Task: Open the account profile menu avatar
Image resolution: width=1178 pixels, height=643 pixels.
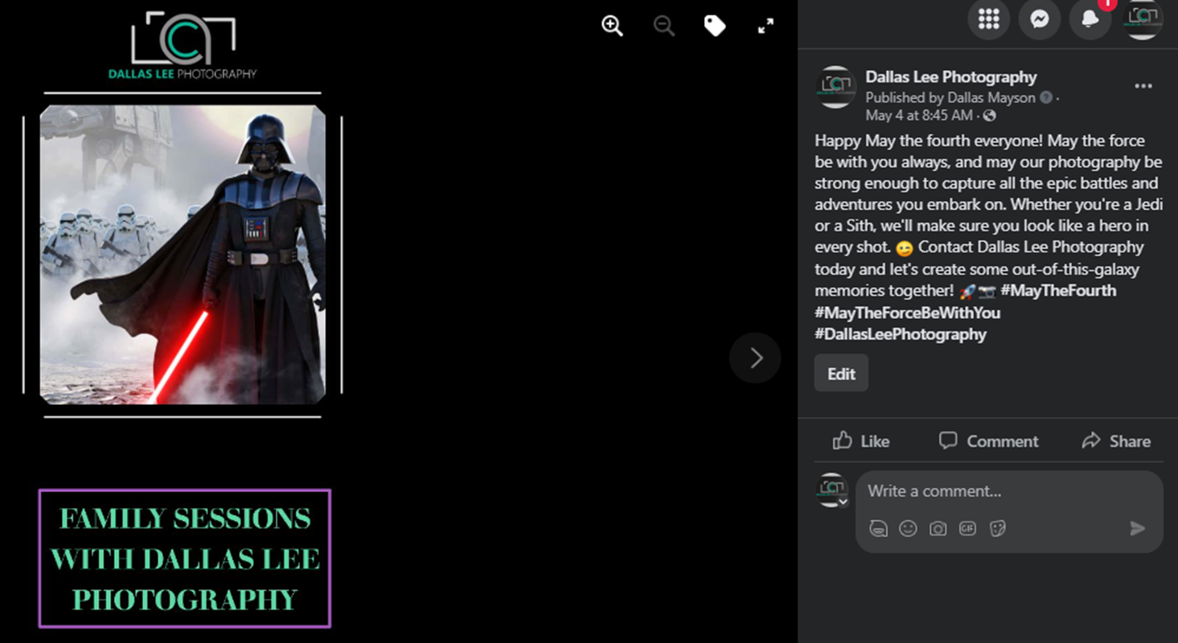Action: pyautogui.click(x=1142, y=18)
